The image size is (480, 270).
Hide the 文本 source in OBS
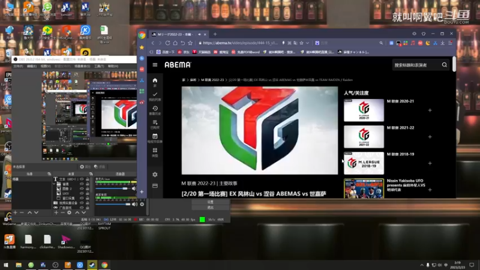(82, 179)
